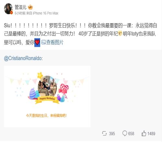Click the repost count 395
162x142 pixels.
pyautogui.click(x=112, y=134)
